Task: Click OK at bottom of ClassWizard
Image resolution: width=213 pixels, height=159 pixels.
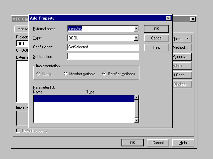Action: (132, 143)
